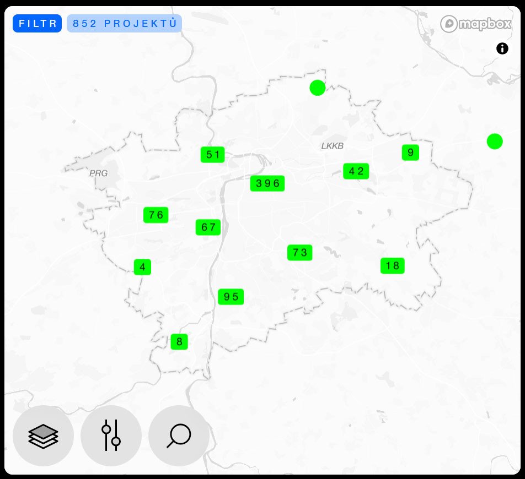The image size is (525, 479).
Task: Select the cluster marker 42
Action: click(356, 171)
